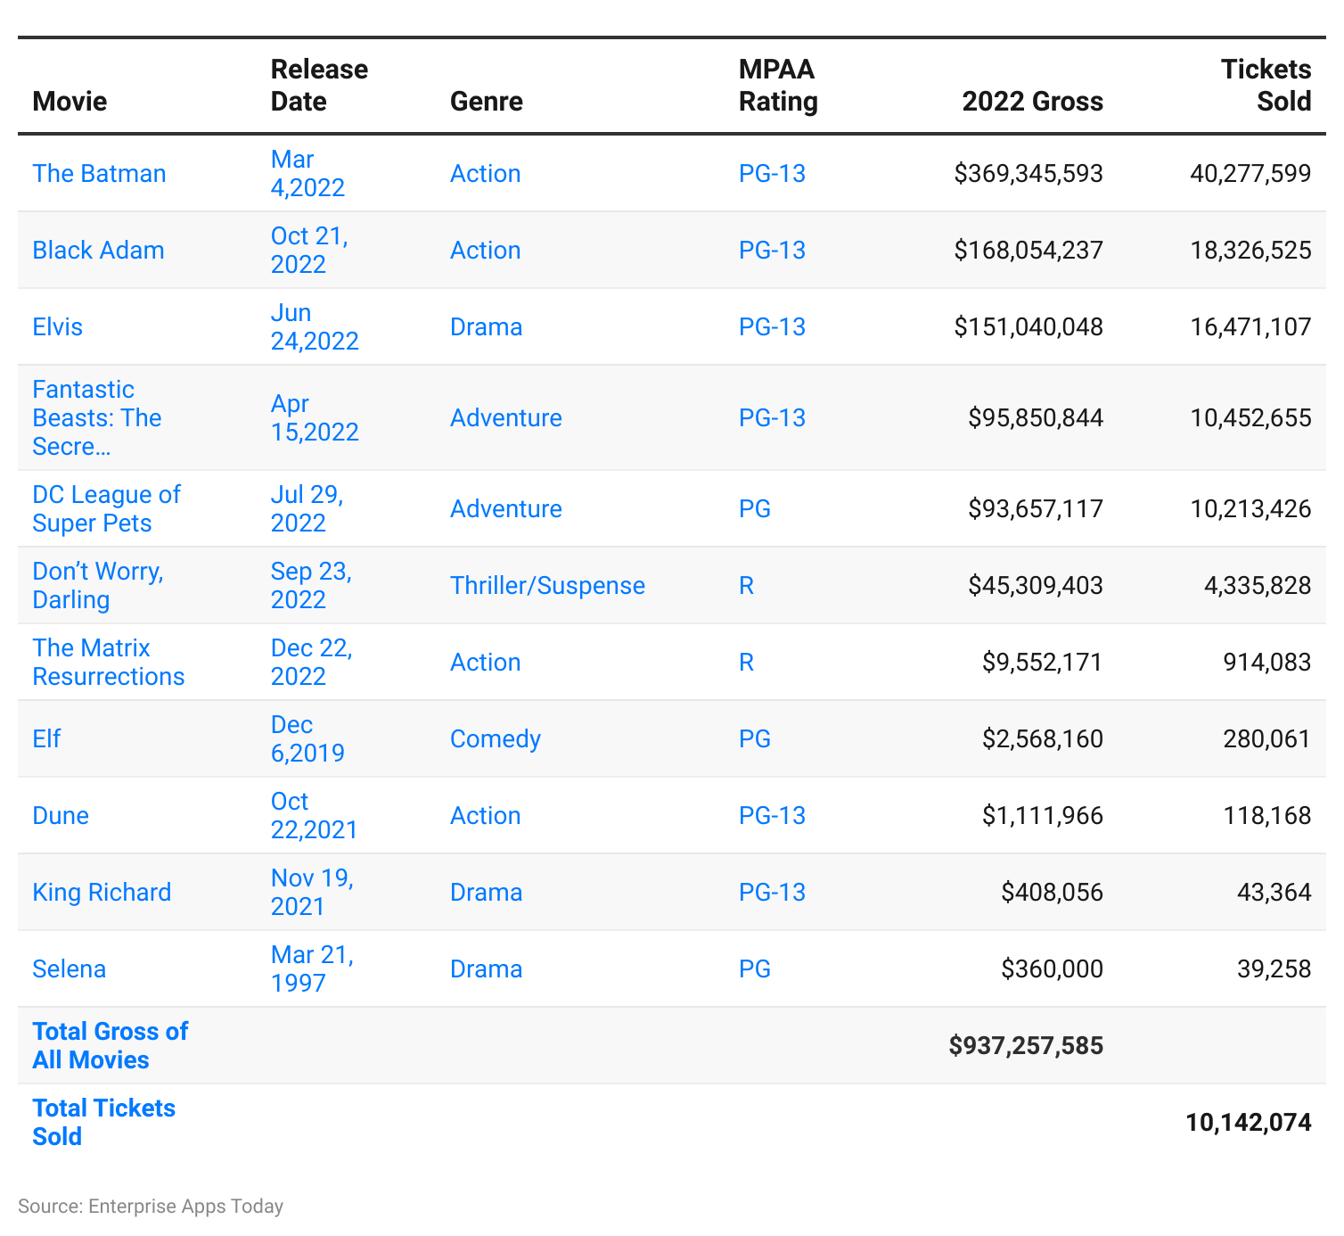Select Adventure genre in DC League row
Screen dimensions: 1344x1236
tap(505, 508)
